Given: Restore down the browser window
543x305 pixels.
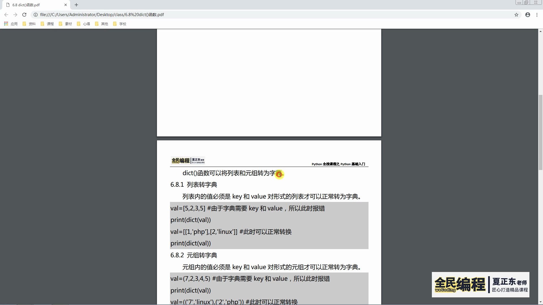Looking at the screenshot, I should point(526,3).
